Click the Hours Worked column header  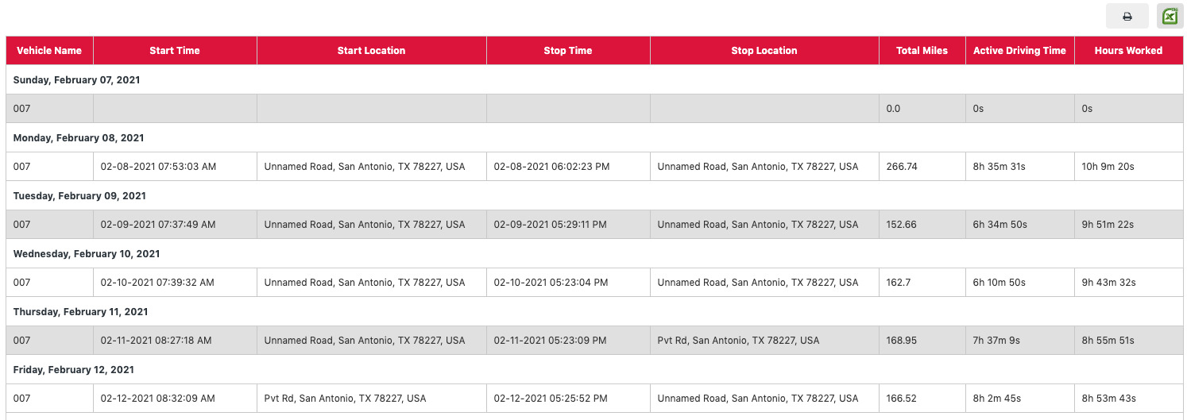click(x=1128, y=51)
